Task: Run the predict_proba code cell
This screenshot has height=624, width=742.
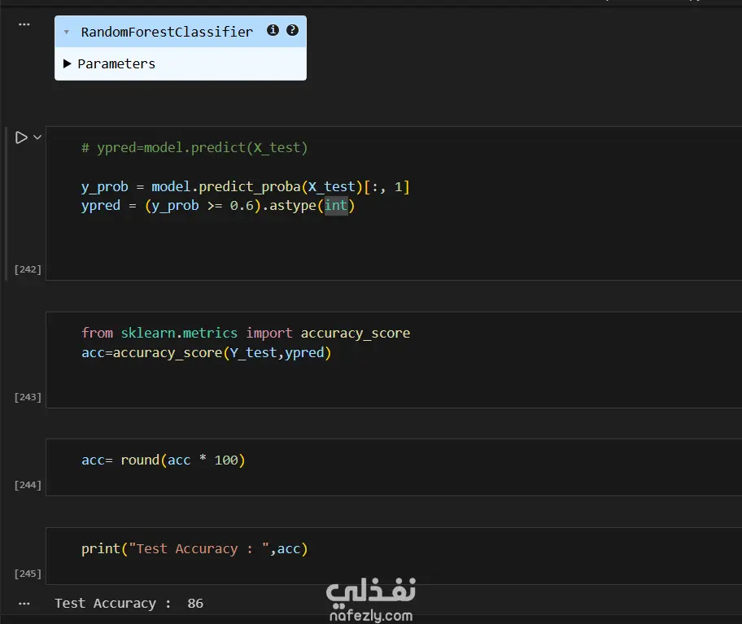Action: coord(21,137)
